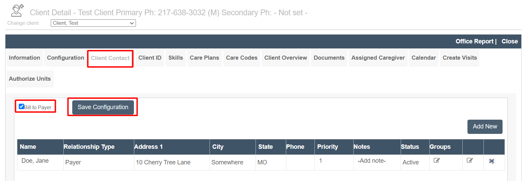Open the Assigned Caregiver tab
This screenshot has height=181, width=523.
tap(378, 58)
